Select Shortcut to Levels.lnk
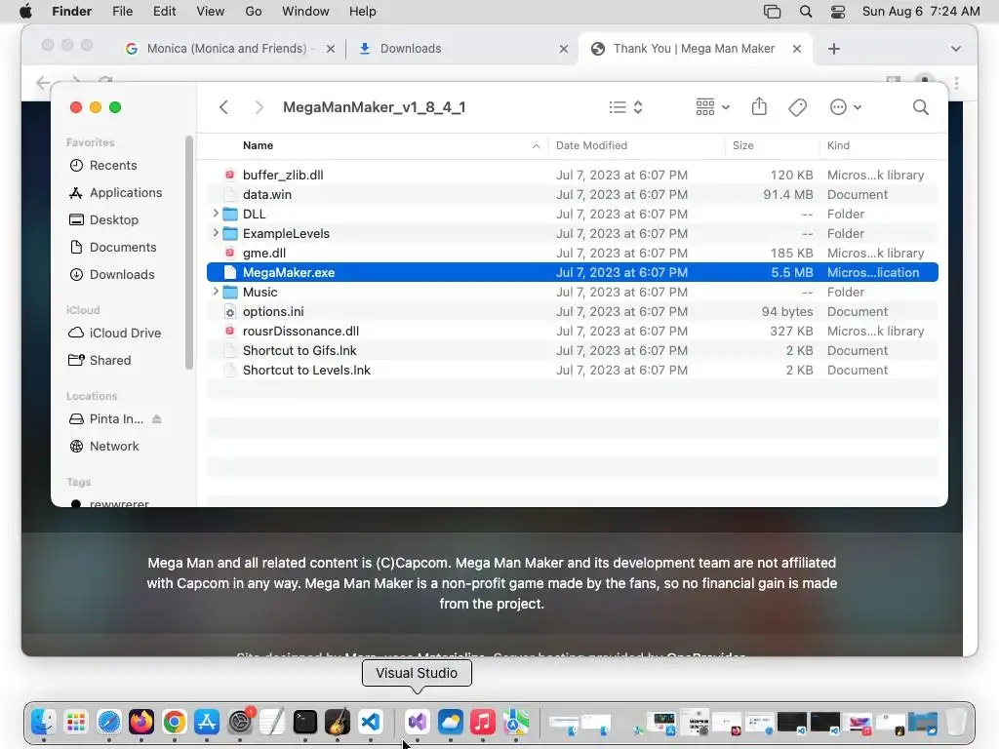Screen dimensions: 999x749 [x=572, y=370]
